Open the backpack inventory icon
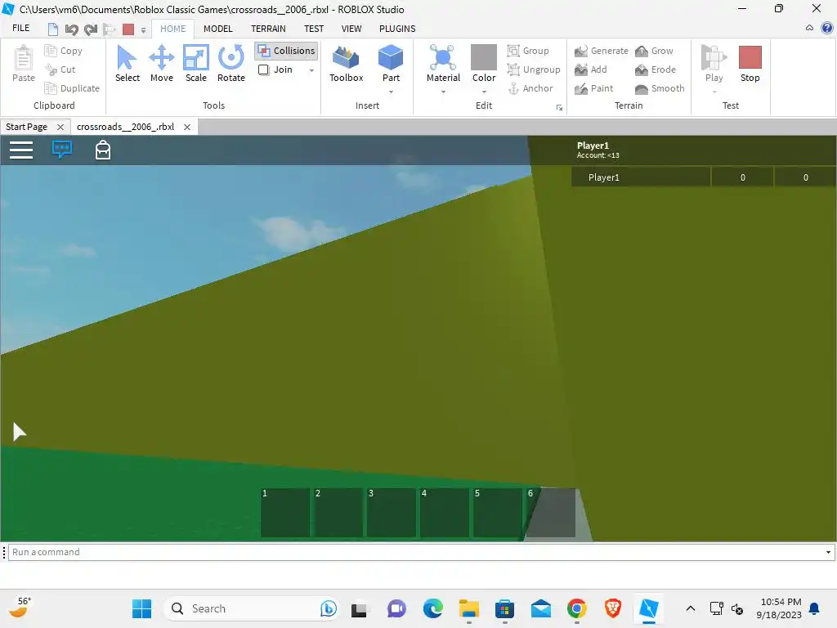 [x=102, y=150]
